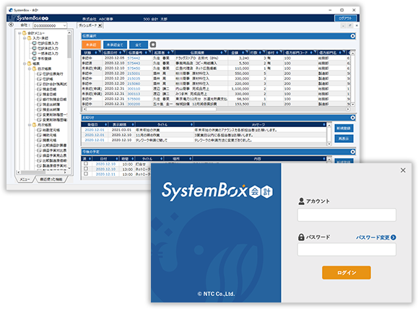Image resolution: width=418 pixels, height=309 pixels.
Task: Click the 2021.03.01 notice row title
Action: tap(148, 130)
